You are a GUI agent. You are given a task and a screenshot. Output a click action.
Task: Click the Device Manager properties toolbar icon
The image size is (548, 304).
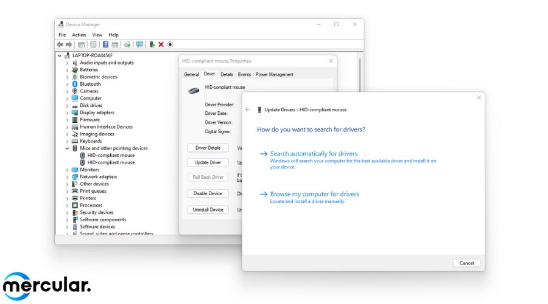coord(93,44)
